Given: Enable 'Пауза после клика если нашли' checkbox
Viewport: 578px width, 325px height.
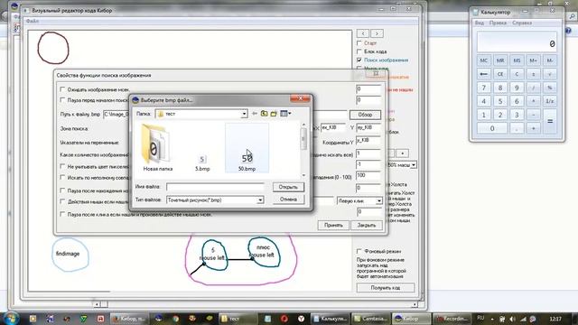Looking at the screenshot, I should tap(62, 214).
